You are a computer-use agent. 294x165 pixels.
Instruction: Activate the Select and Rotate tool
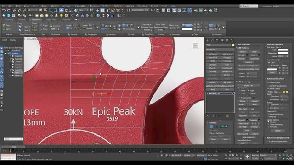pos(66,11)
